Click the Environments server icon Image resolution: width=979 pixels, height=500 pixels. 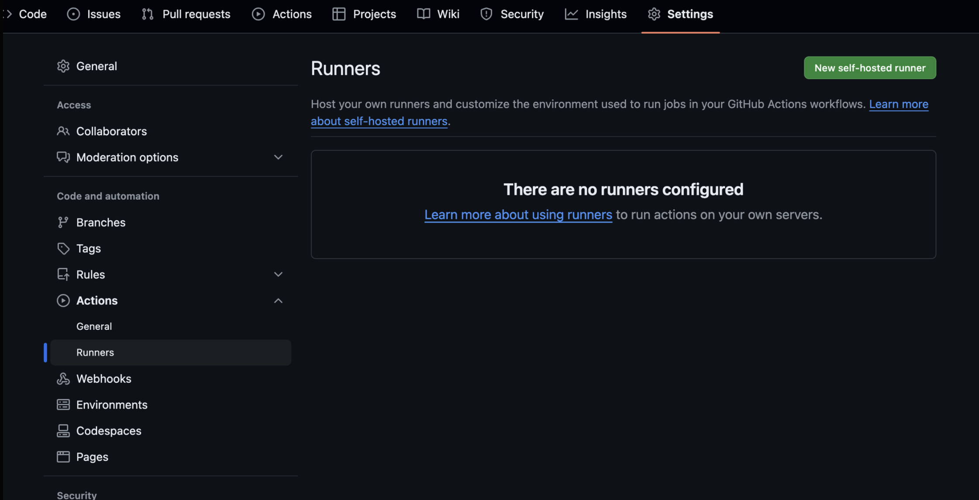63,405
